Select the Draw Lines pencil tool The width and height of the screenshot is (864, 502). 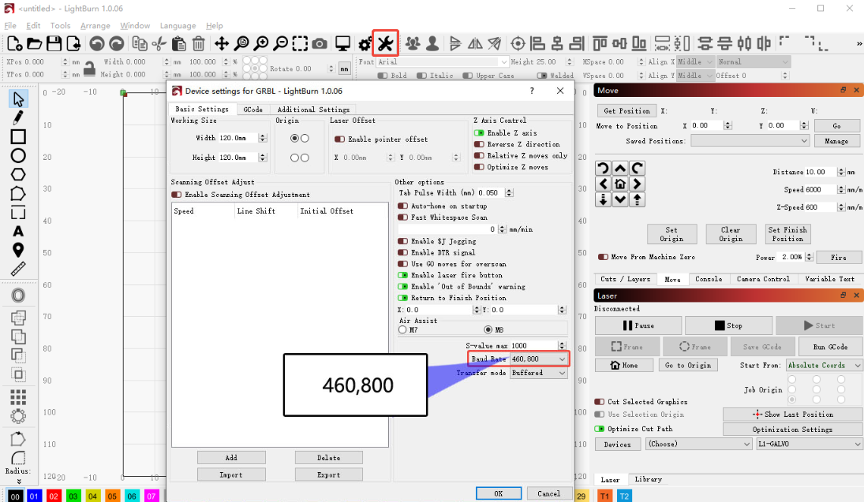click(x=18, y=117)
